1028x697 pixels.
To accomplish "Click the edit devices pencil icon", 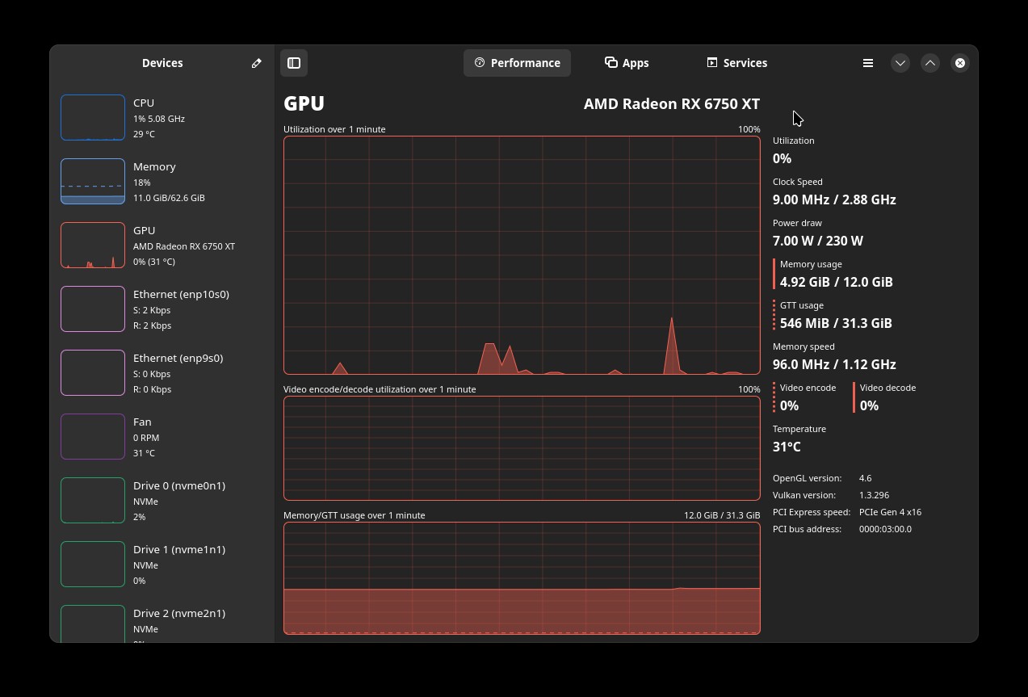I will tap(257, 63).
